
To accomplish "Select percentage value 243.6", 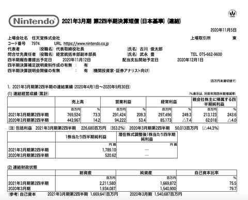I will (x=232, y=115).
